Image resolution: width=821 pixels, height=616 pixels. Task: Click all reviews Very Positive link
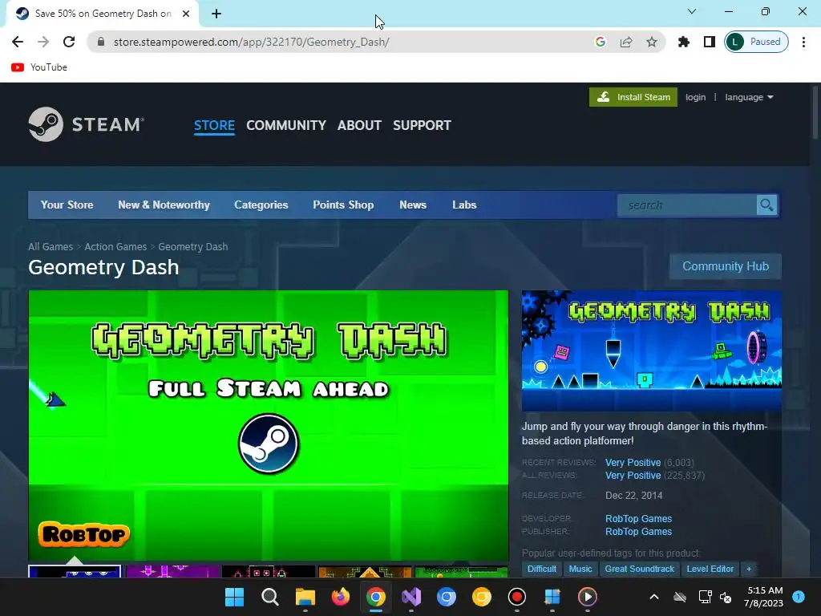point(633,476)
